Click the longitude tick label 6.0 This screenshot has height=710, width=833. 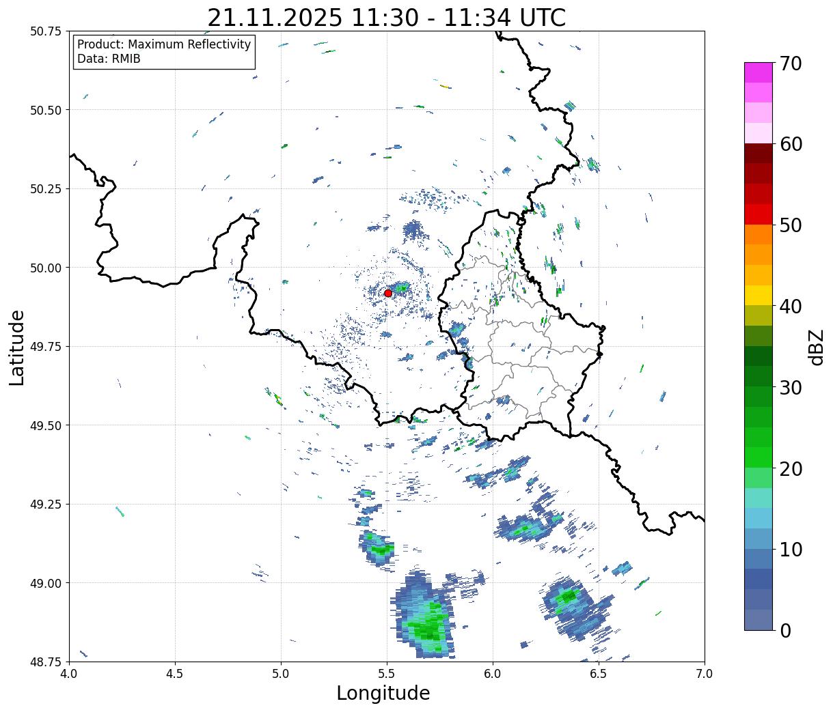[x=493, y=673]
